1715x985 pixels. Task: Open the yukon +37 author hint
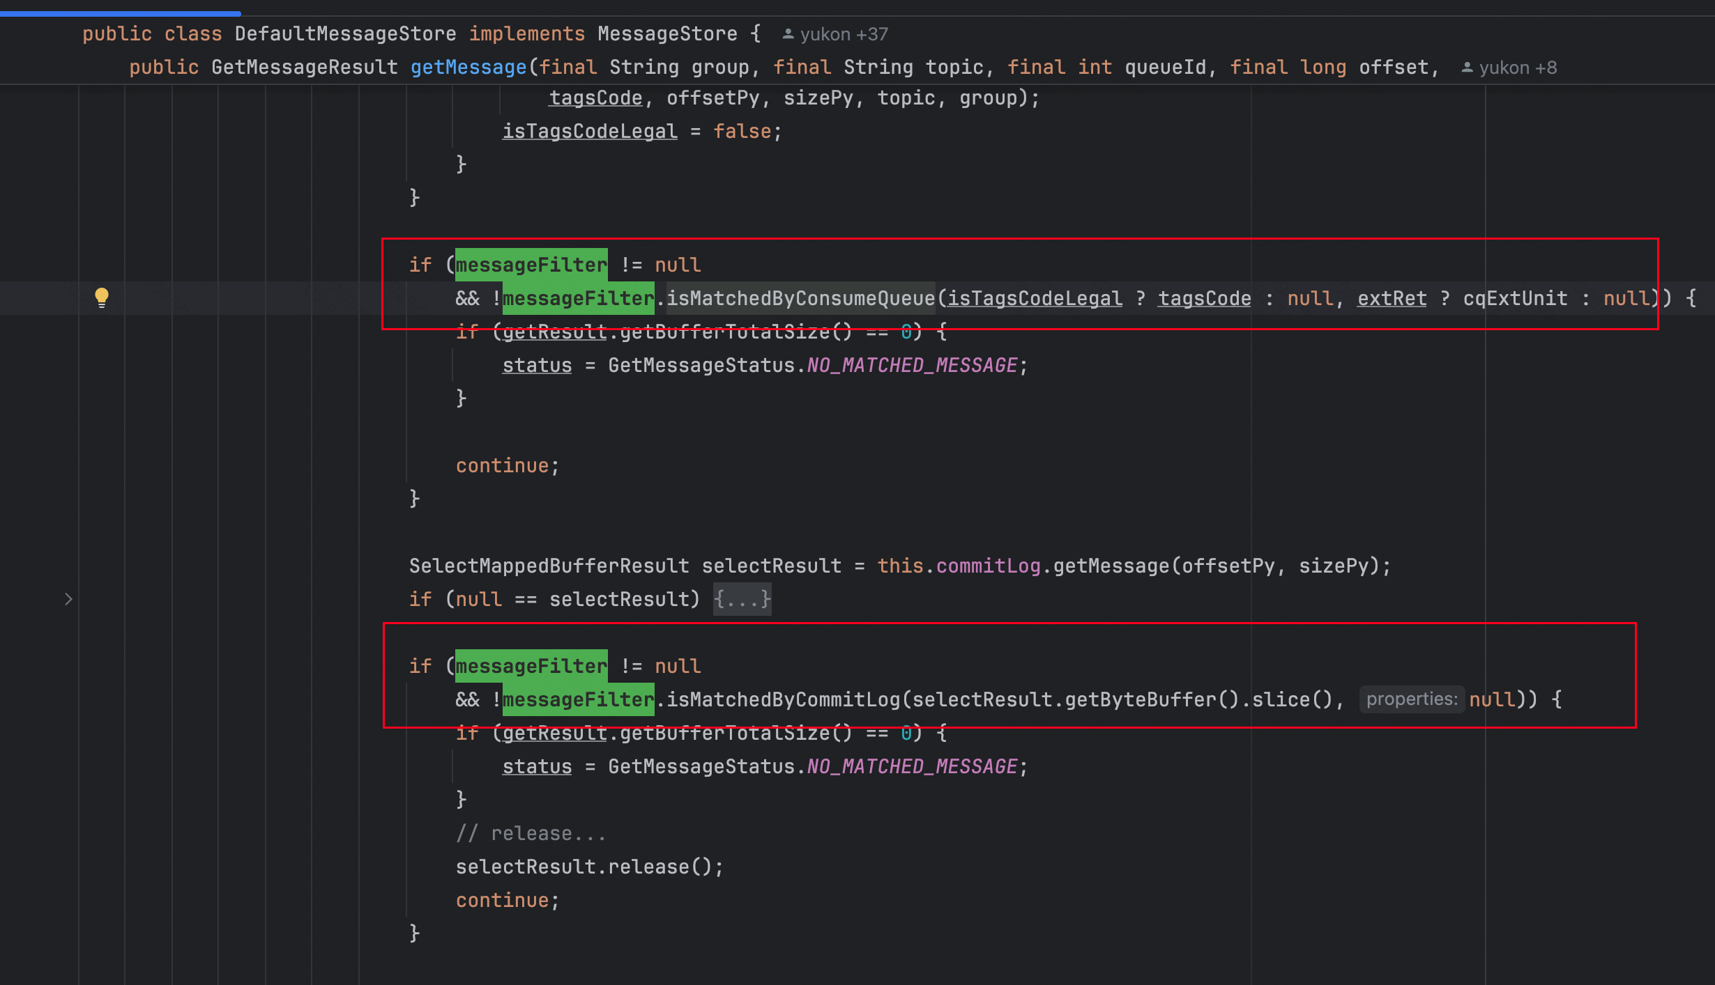[844, 34]
